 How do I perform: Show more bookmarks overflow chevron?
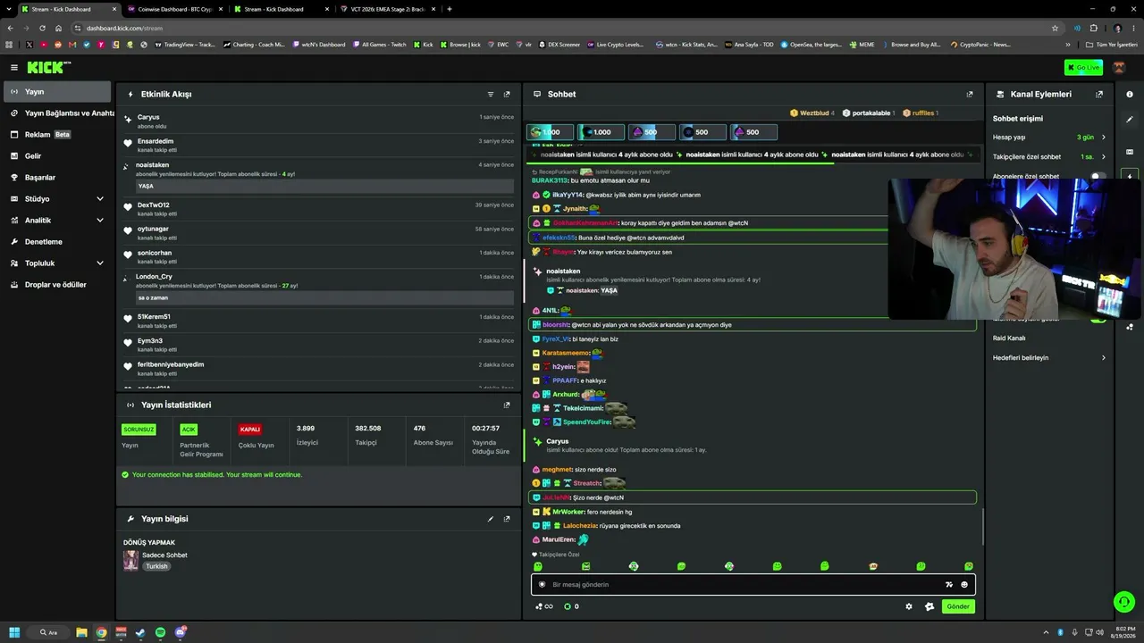click(1068, 45)
